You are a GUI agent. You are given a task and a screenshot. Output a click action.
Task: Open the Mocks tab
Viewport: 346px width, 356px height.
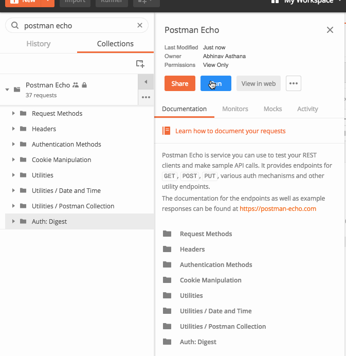(x=272, y=109)
